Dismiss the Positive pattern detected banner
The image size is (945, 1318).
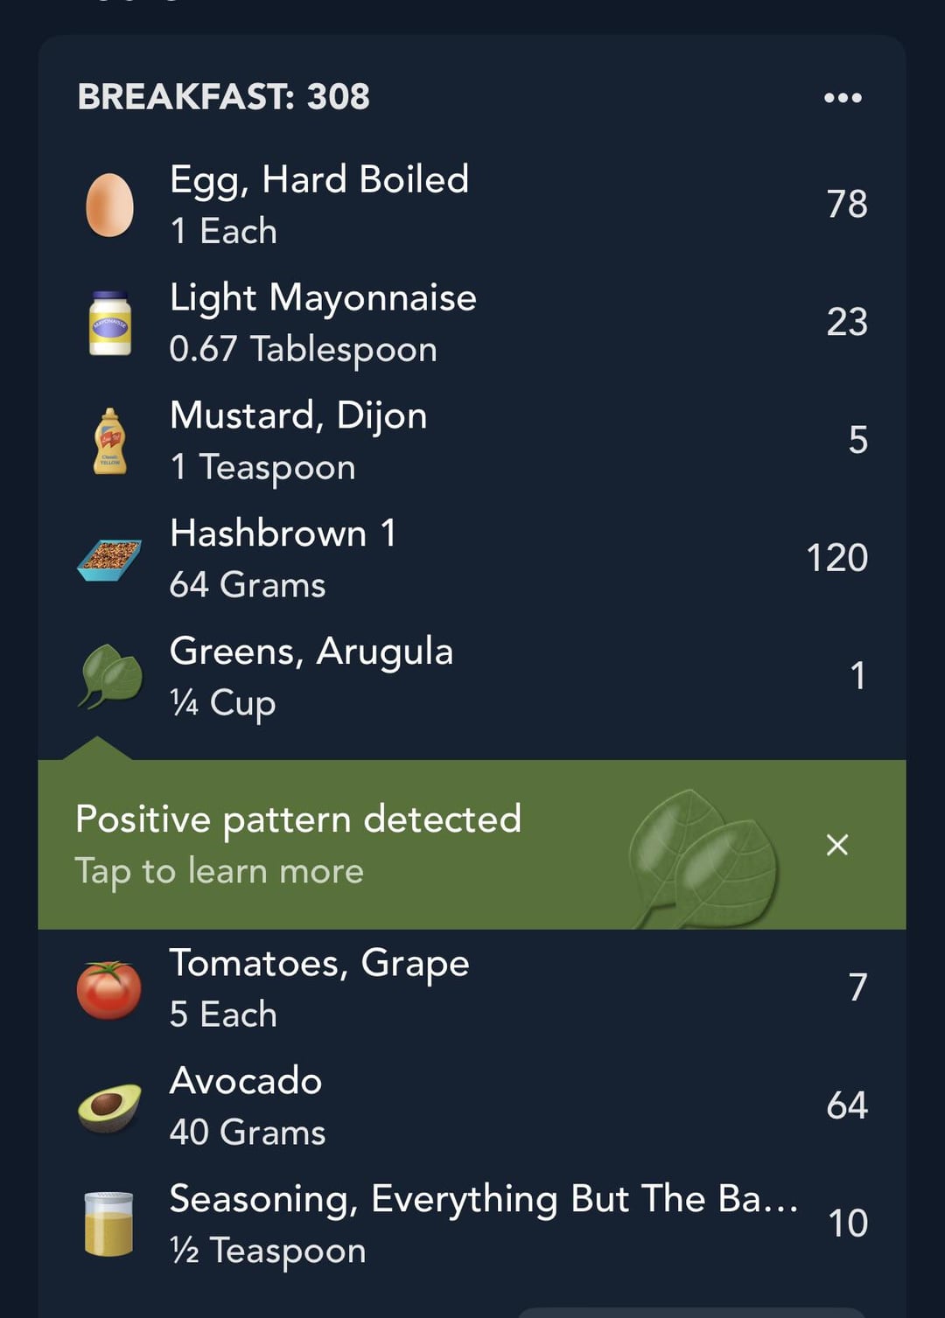tap(837, 845)
